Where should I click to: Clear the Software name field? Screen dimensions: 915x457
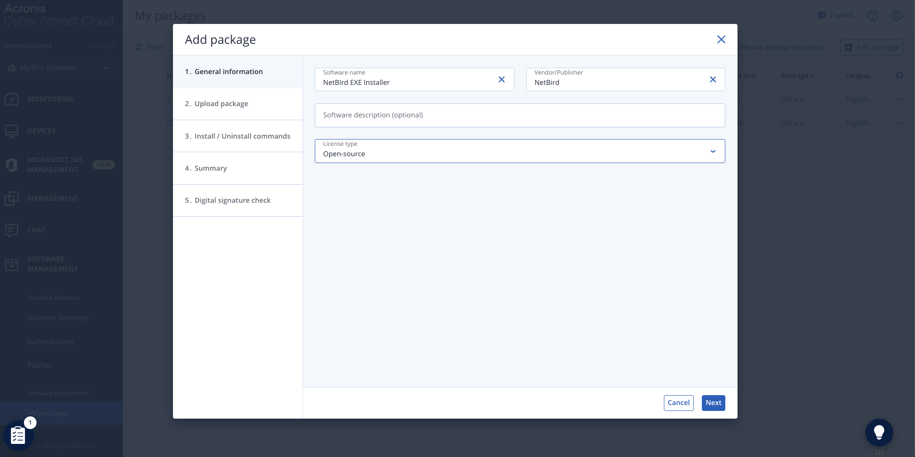[x=501, y=79]
